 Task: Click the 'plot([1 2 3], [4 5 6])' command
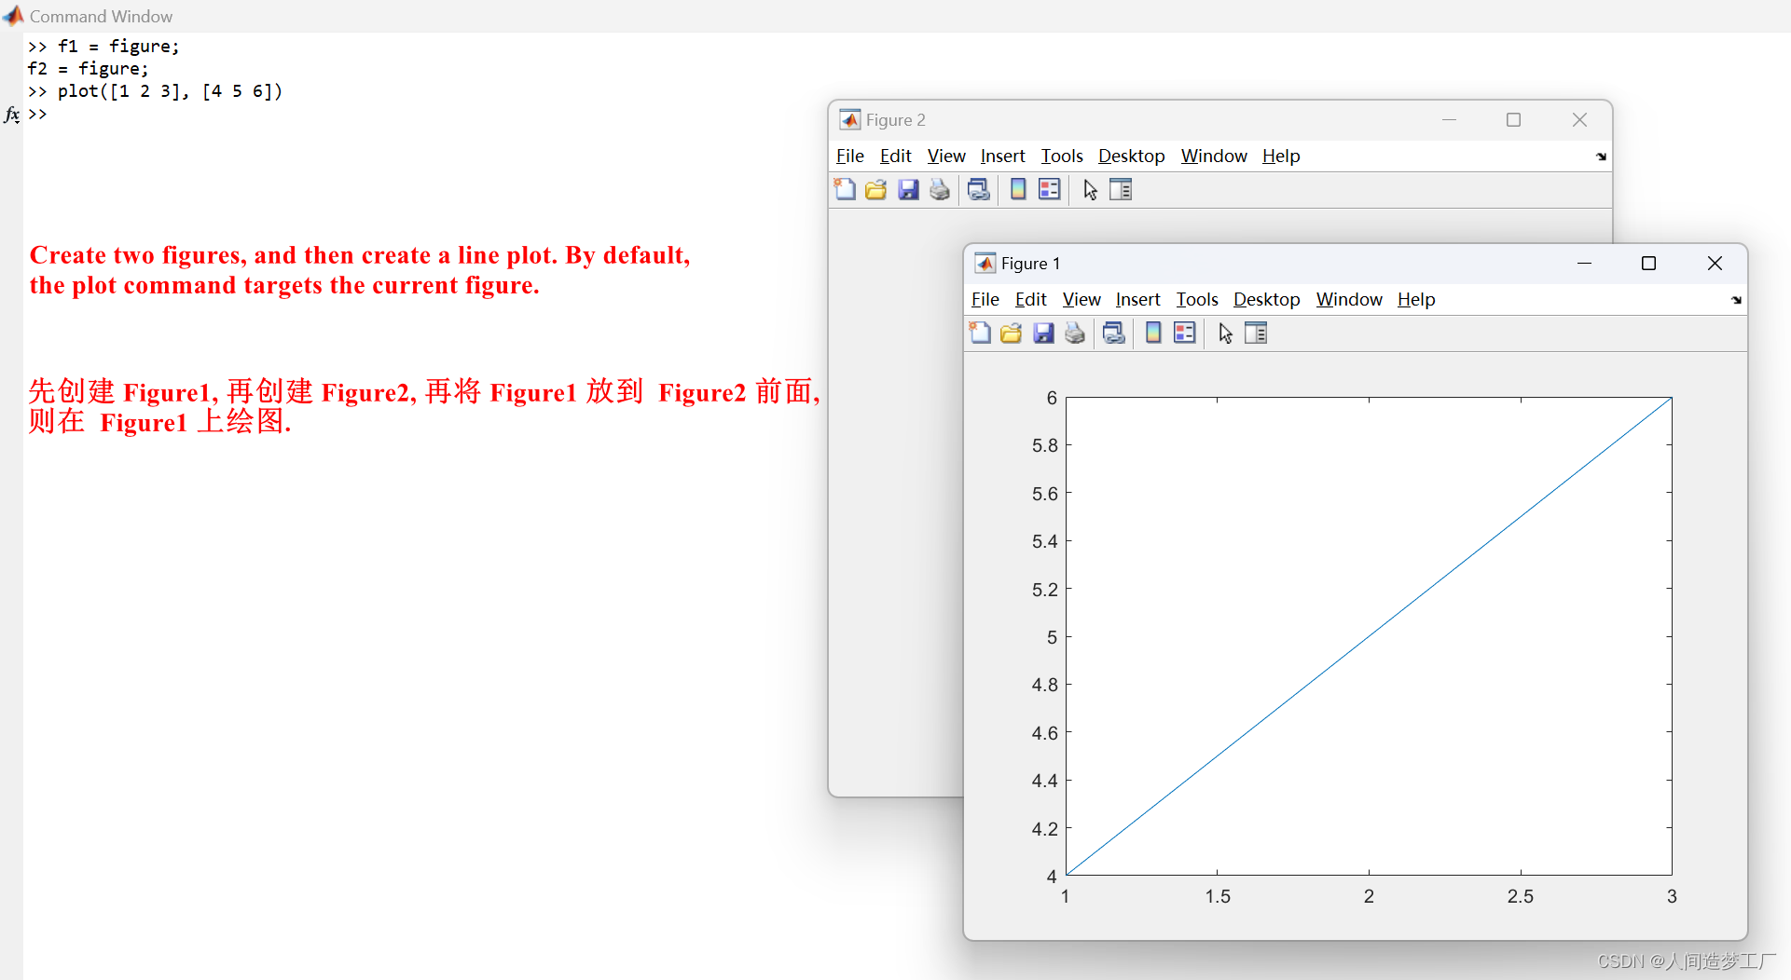pos(170,91)
